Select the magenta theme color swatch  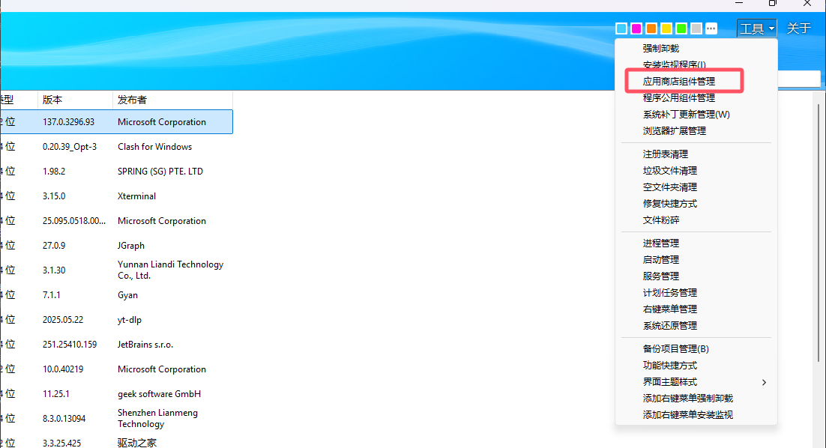(x=636, y=28)
